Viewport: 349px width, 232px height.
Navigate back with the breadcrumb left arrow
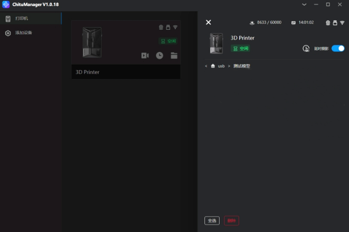point(206,66)
